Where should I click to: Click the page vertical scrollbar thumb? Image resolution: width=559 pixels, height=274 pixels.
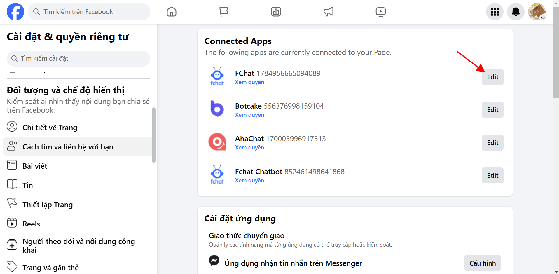coord(556,53)
